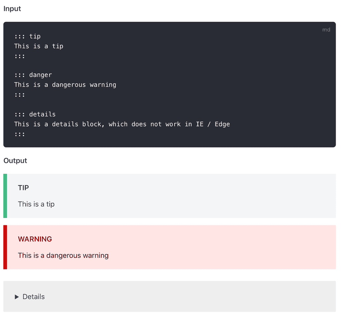Click the TIP heading text
This screenshot has width=341, height=318.
click(x=23, y=188)
